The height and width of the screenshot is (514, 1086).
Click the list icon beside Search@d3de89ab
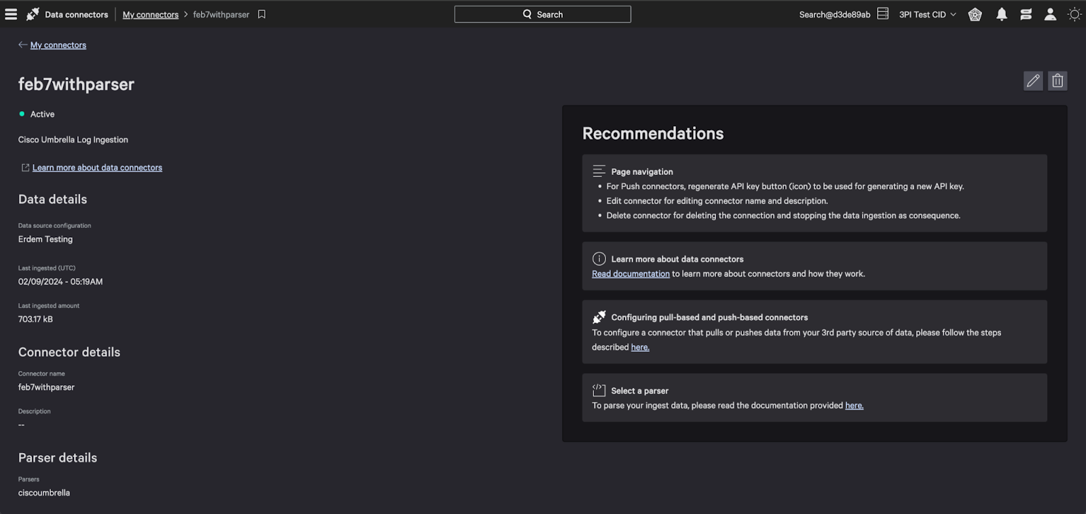pyautogui.click(x=882, y=14)
